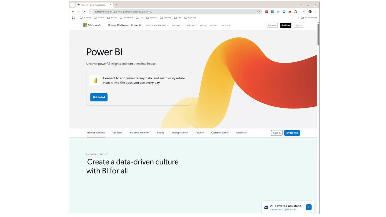Click the Power BI link in header
This screenshot has height=217, width=386.
[x=136, y=25]
